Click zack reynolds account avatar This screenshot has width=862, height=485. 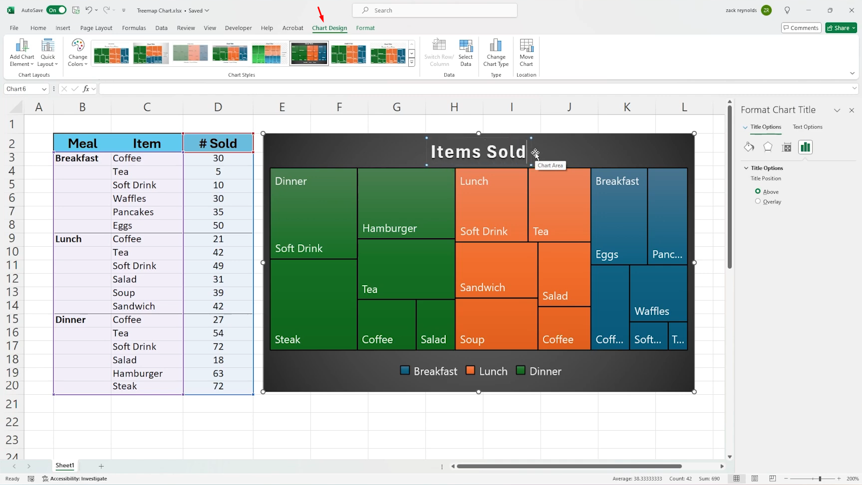click(766, 10)
